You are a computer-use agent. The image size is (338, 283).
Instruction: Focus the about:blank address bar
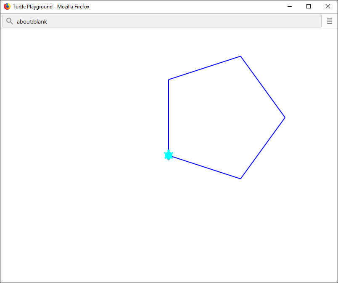coord(162,21)
